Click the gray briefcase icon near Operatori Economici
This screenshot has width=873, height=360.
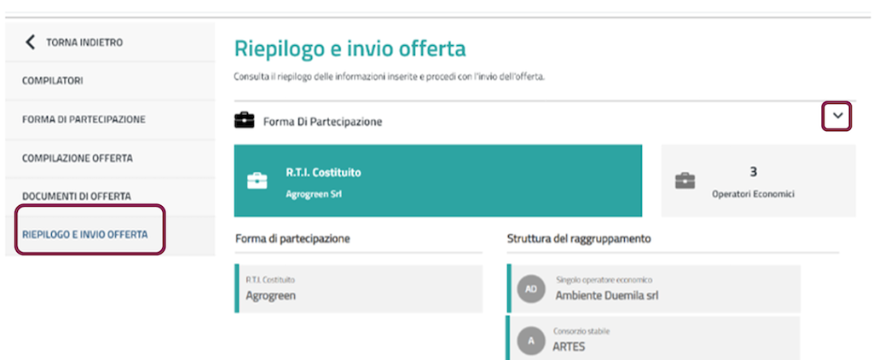click(x=684, y=180)
